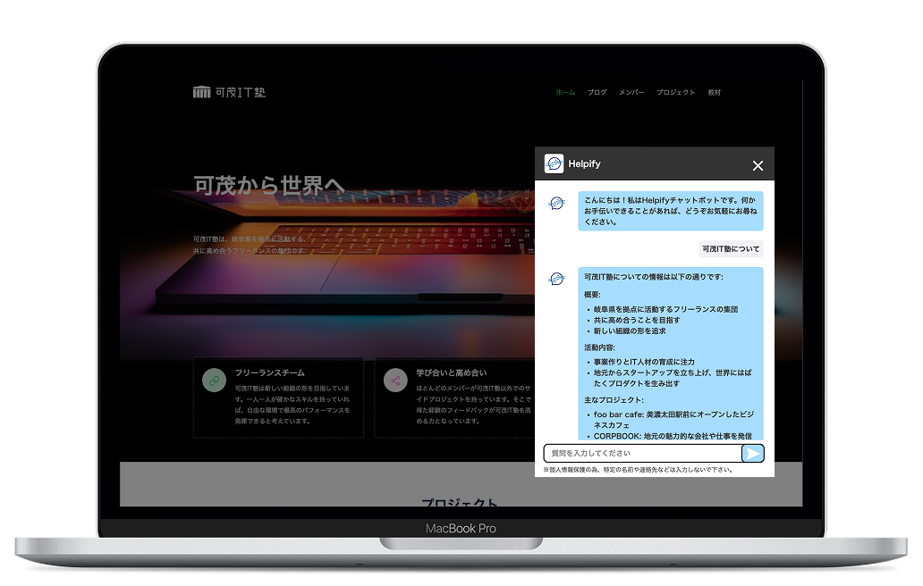Image resolution: width=923 pixels, height=586 pixels.
Task: Open the プロジェクト nav item
Action: [x=676, y=92]
